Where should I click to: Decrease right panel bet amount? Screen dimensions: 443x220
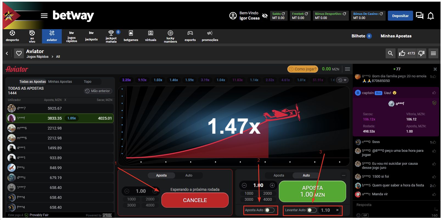pos(244,185)
